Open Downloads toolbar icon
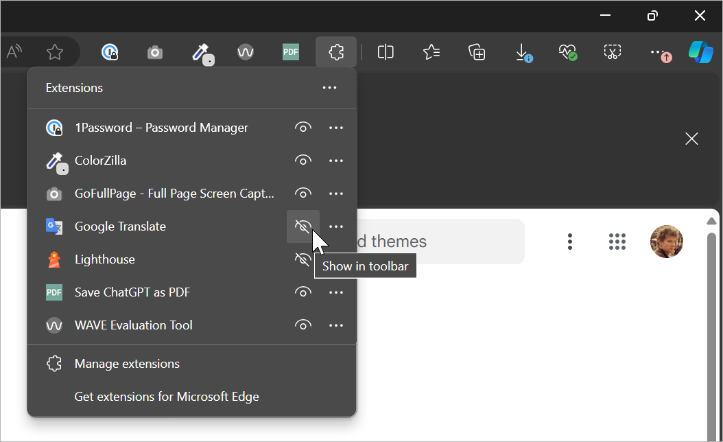The image size is (723, 442). [x=523, y=53]
